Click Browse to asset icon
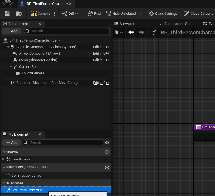215x196 pixels. pyautogui.click(x=19, y=14)
